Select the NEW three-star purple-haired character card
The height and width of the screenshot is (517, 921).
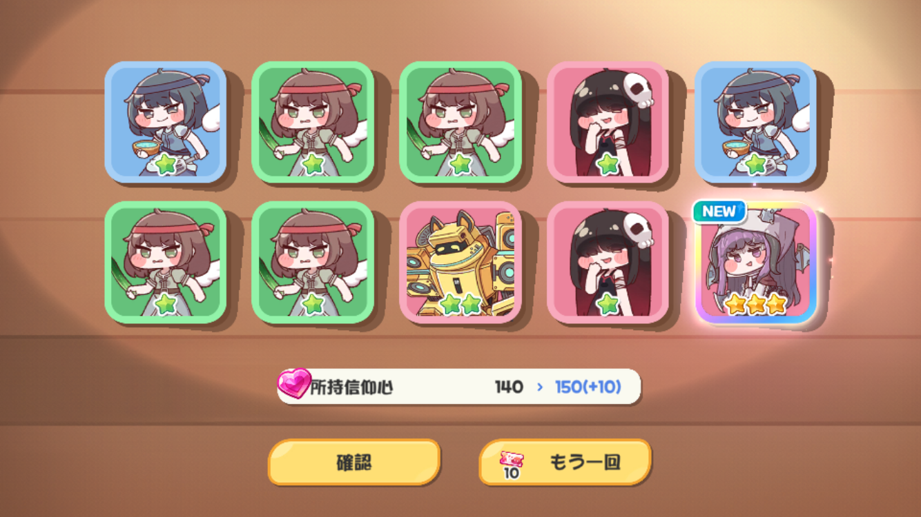756,263
